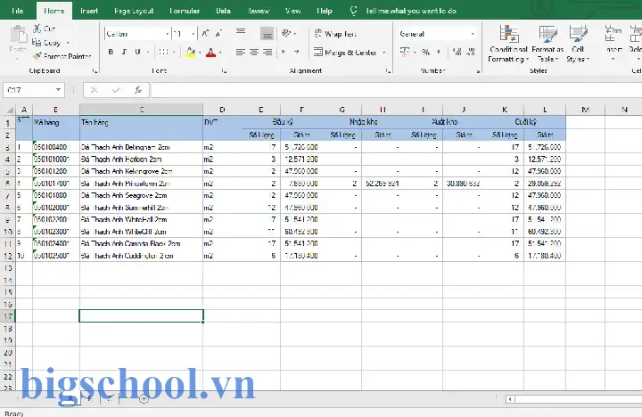The width and height of the screenshot is (642, 417).
Task: Click the Select All corner triangle
Action: click(10, 110)
